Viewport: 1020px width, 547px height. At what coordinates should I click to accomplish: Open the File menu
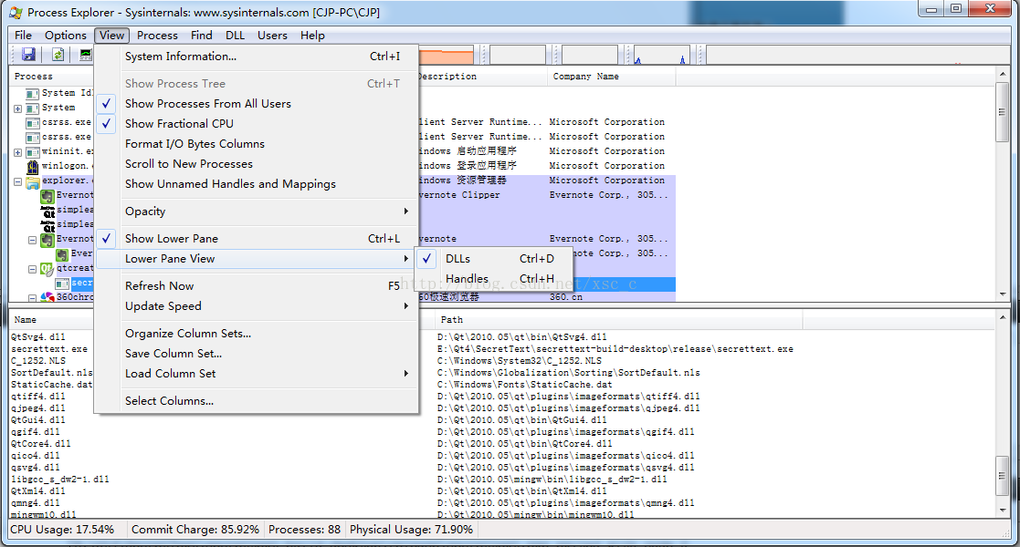tap(23, 35)
